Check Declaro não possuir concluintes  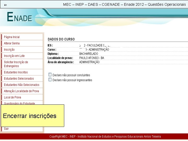click(50, 75)
